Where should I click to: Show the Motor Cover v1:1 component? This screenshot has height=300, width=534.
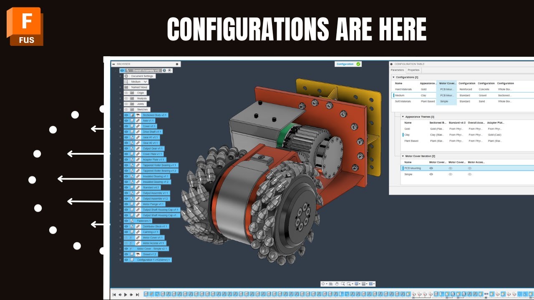point(126,237)
